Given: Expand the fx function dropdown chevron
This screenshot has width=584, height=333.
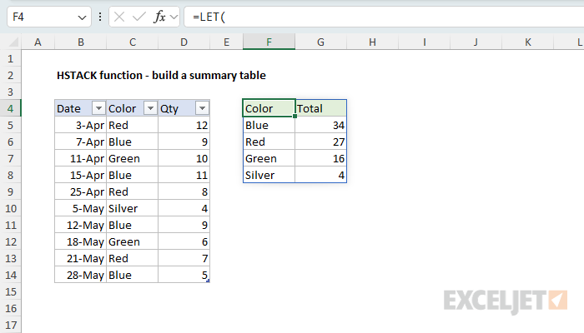Looking at the screenshot, I should 174,17.
